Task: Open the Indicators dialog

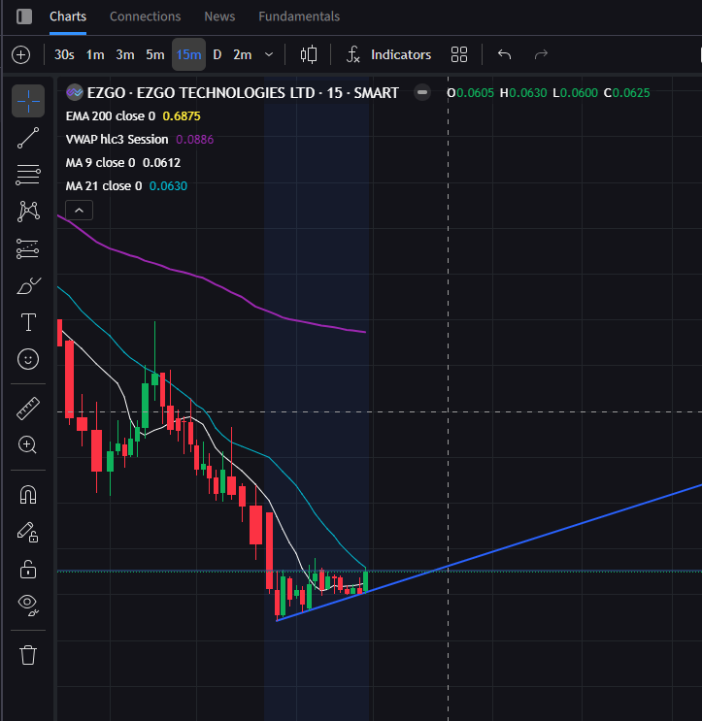Action: 388,54
